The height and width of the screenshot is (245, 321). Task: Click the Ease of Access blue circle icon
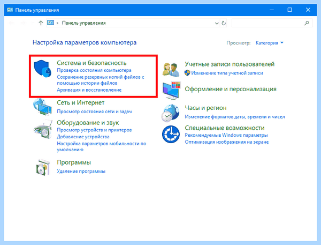tap(171, 135)
